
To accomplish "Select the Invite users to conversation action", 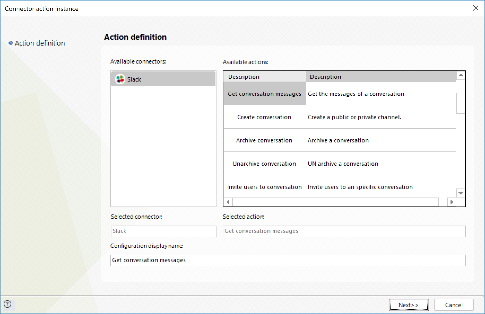I will click(265, 187).
